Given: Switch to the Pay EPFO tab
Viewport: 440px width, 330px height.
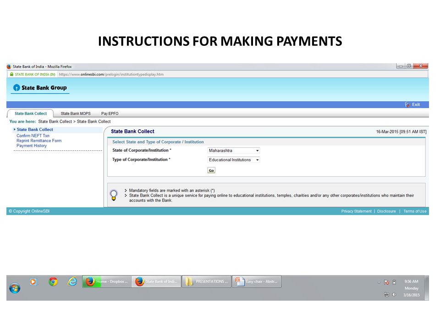Looking at the screenshot, I should point(110,114).
